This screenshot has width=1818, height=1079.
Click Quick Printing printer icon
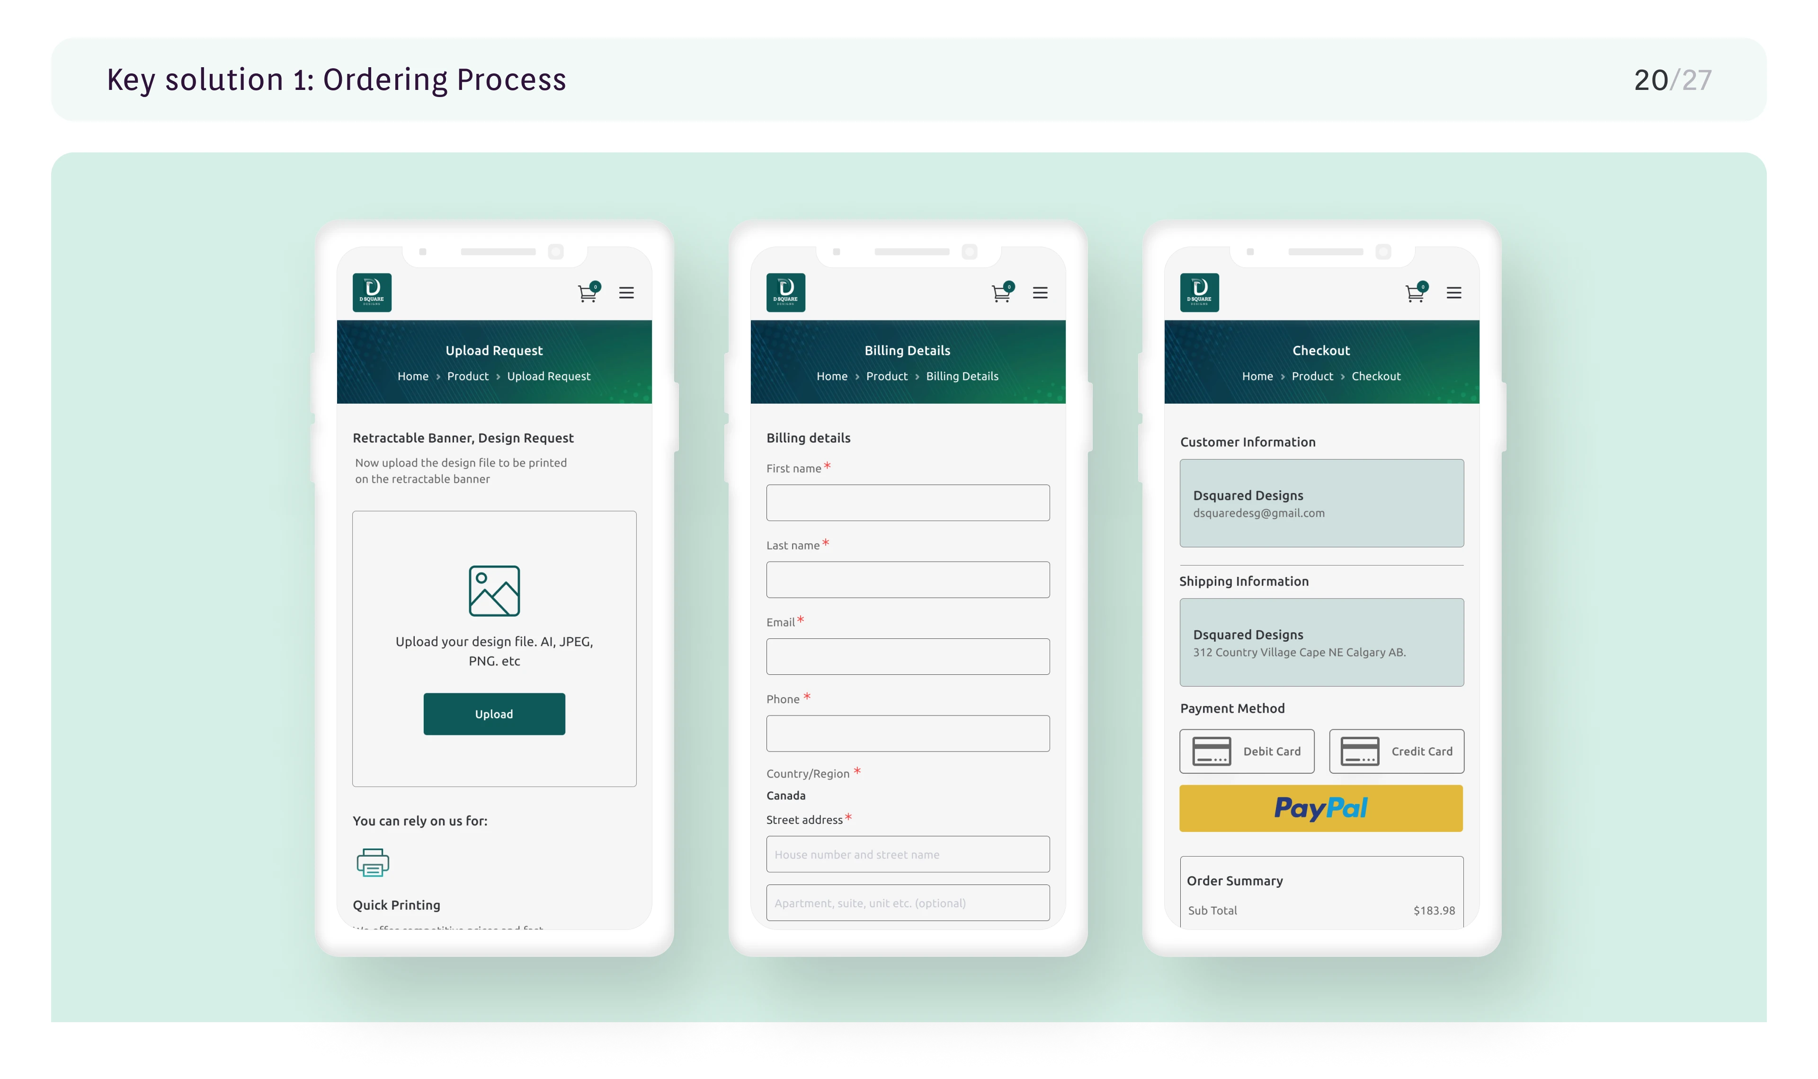pyautogui.click(x=373, y=862)
